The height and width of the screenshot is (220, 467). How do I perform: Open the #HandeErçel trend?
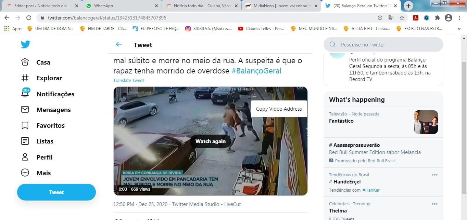383,182
